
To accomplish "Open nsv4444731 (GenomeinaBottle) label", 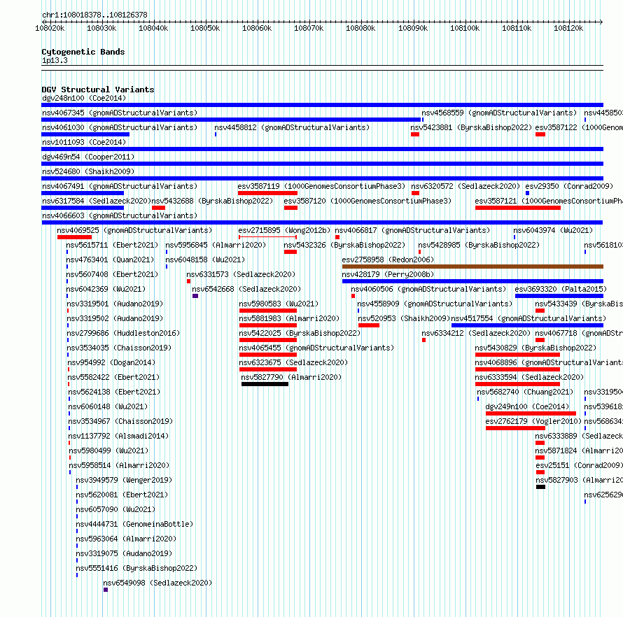I will pos(134,524).
